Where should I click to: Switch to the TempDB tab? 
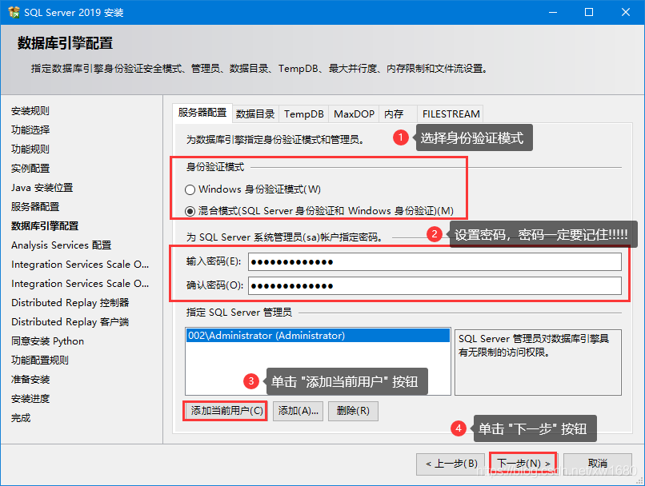pyautogui.click(x=302, y=114)
